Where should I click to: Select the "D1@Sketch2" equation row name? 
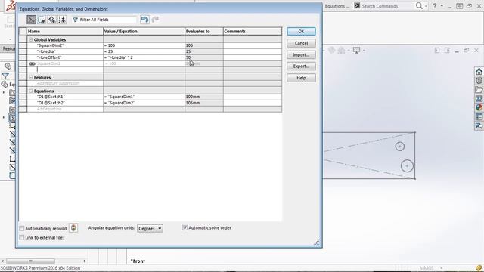(65, 103)
